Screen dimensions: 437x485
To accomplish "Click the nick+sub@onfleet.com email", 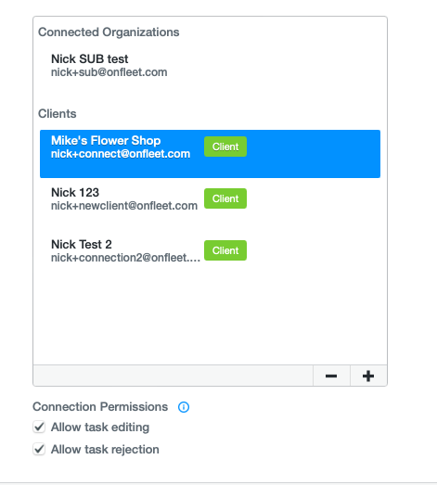I will pos(109,72).
